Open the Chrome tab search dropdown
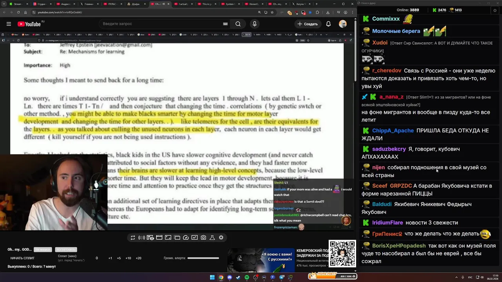Screen dimensions: 502x282 [3, 4]
